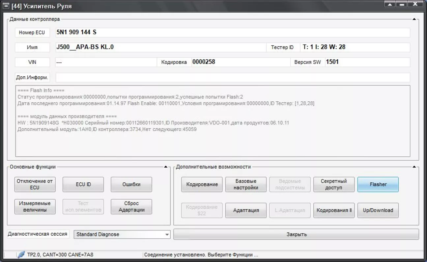
Task: Click the Сброс Адартации button
Action: (x=131, y=207)
